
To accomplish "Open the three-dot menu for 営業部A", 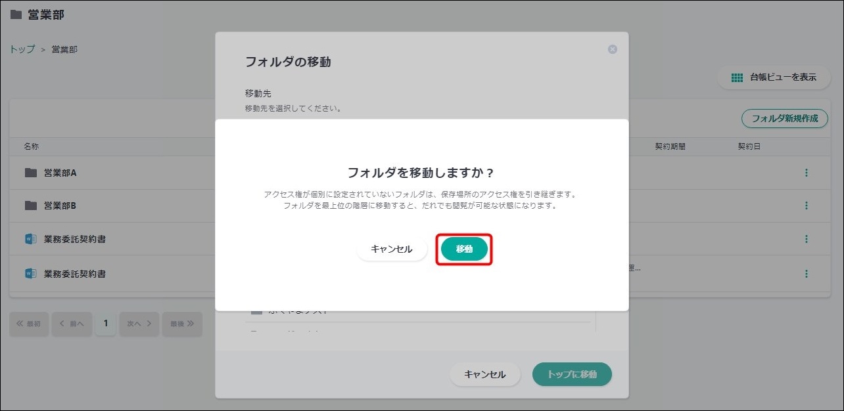I will (807, 173).
